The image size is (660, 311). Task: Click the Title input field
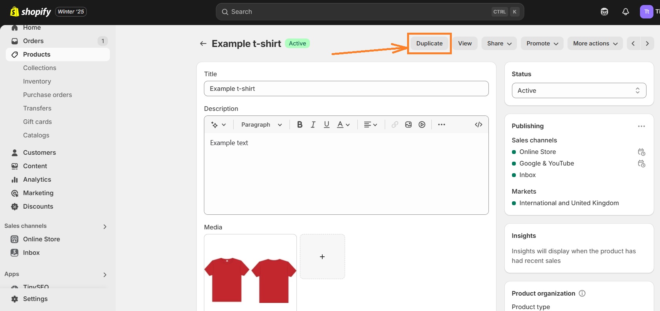[346, 89]
